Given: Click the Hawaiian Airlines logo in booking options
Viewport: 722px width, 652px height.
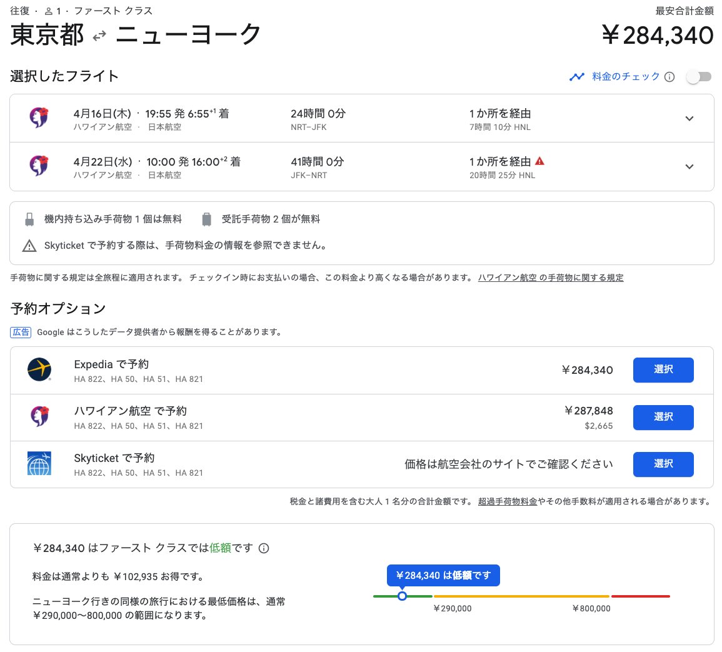Looking at the screenshot, I should [x=39, y=417].
